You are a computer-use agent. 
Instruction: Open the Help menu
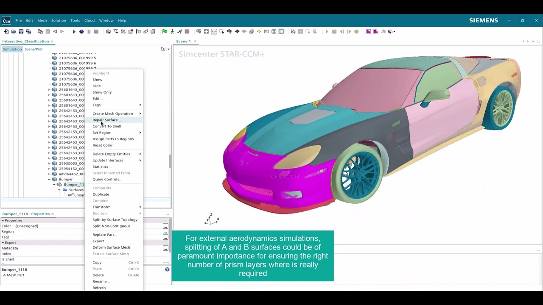pyautogui.click(x=122, y=20)
